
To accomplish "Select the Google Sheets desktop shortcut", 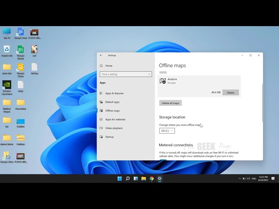I will click(x=20, y=52).
